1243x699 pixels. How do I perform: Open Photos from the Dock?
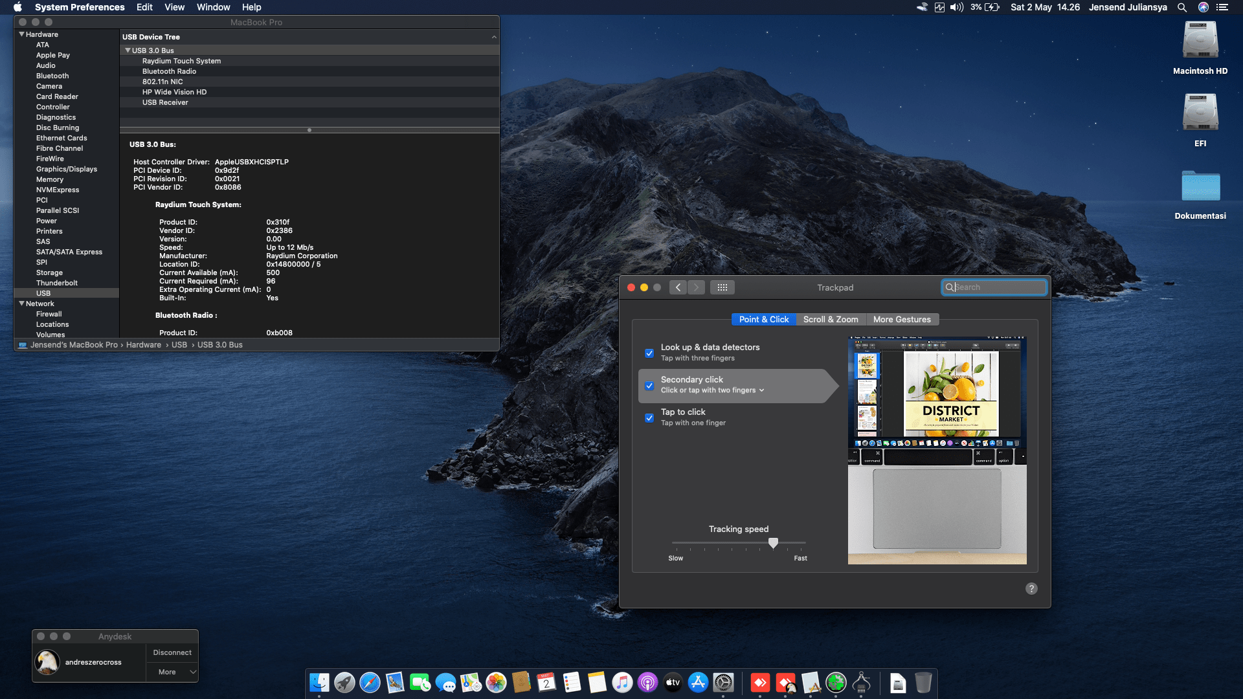click(x=496, y=682)
